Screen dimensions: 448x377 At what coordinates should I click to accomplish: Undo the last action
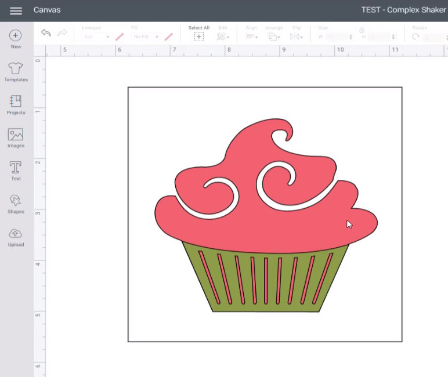[x=46, y=33]
